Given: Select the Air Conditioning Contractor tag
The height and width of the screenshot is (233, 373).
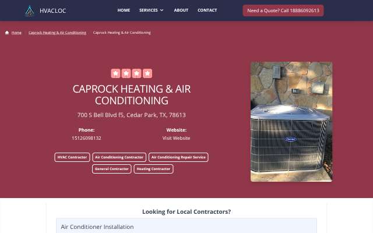Looking at the screenshot, I should point(119,157).
